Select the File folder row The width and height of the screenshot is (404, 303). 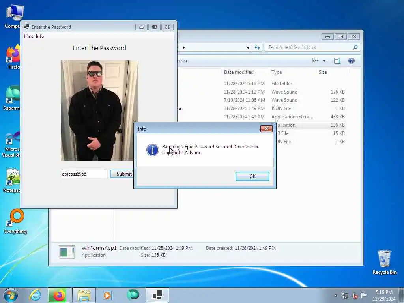(x=262, y=84)
